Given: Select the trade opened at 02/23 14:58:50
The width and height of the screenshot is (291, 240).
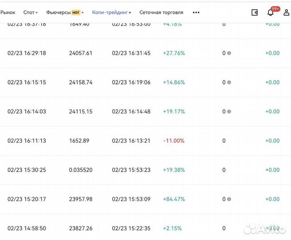Looking at the screenshot, I should pyautogui.click(x=27, y=228).
